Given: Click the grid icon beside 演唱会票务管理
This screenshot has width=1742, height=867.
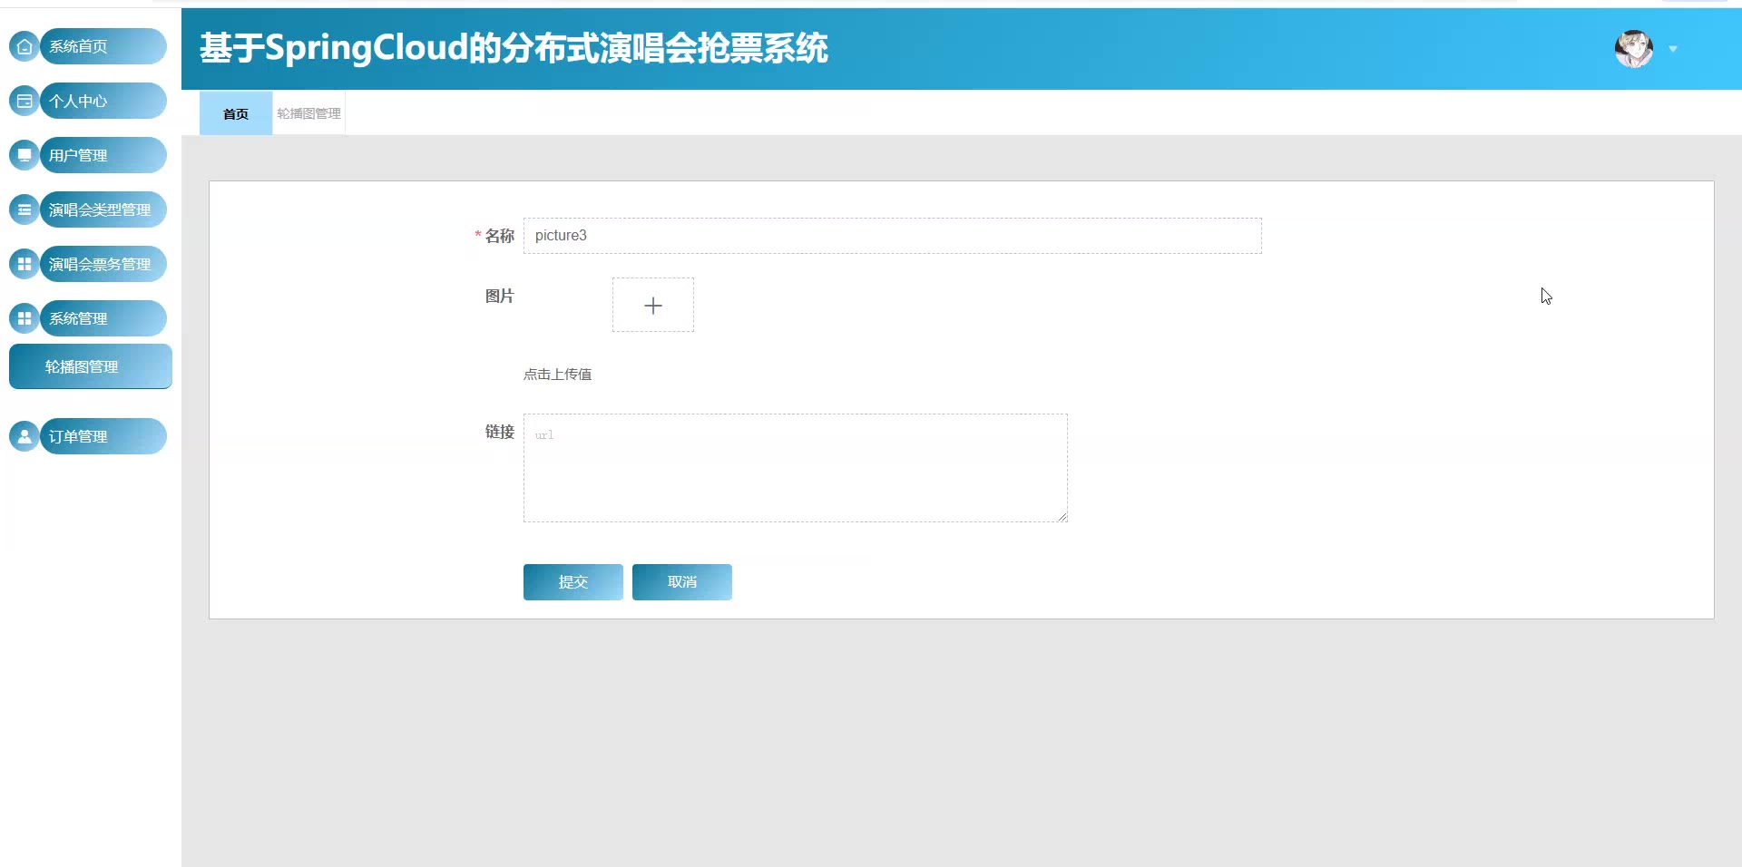Looking at the screenshot, I should 24,264.
